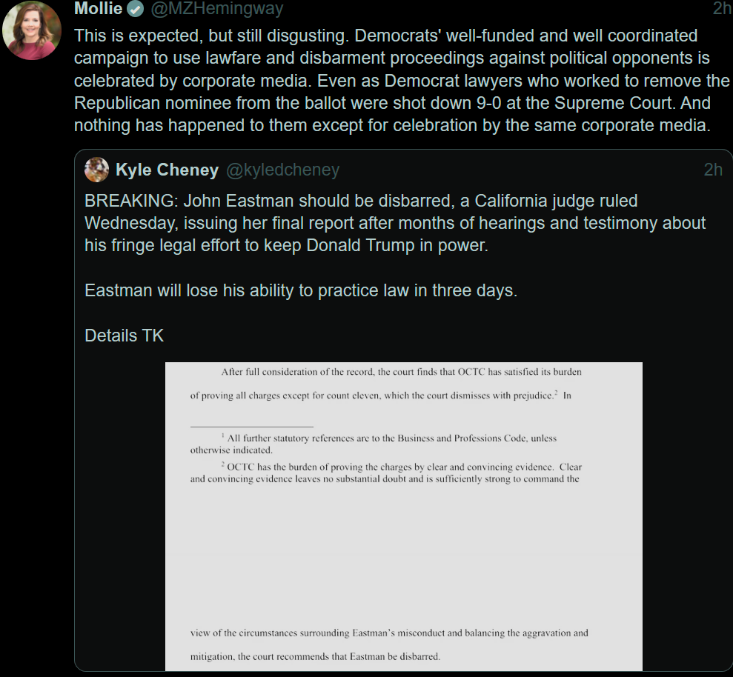Select footnote about Business and Professions Code
The height and width of the screenshot is (677, 733).
click(374, 444)
